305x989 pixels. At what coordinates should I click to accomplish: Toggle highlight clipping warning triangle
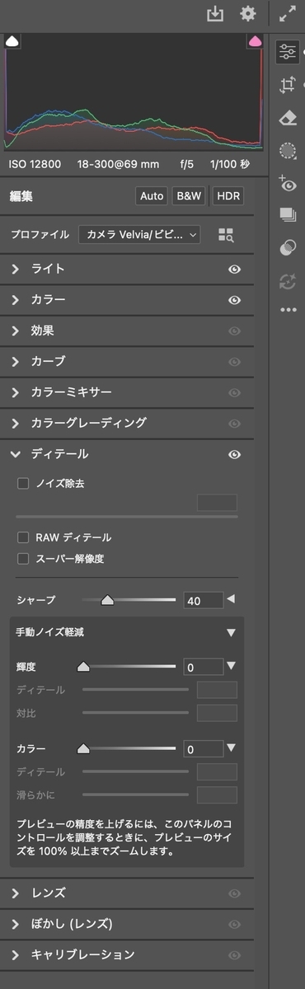click(255, 40)
